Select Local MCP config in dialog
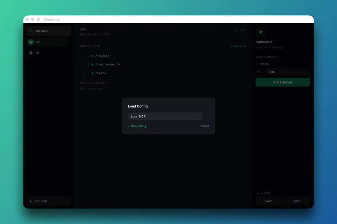This screenshot has height=224, width=337. point(165,116)
